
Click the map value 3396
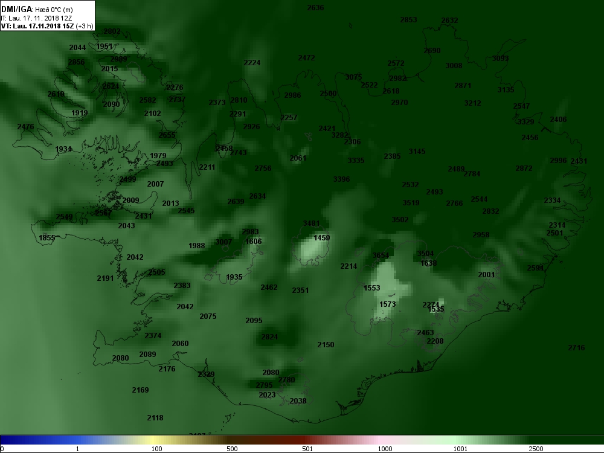[341, 179]
